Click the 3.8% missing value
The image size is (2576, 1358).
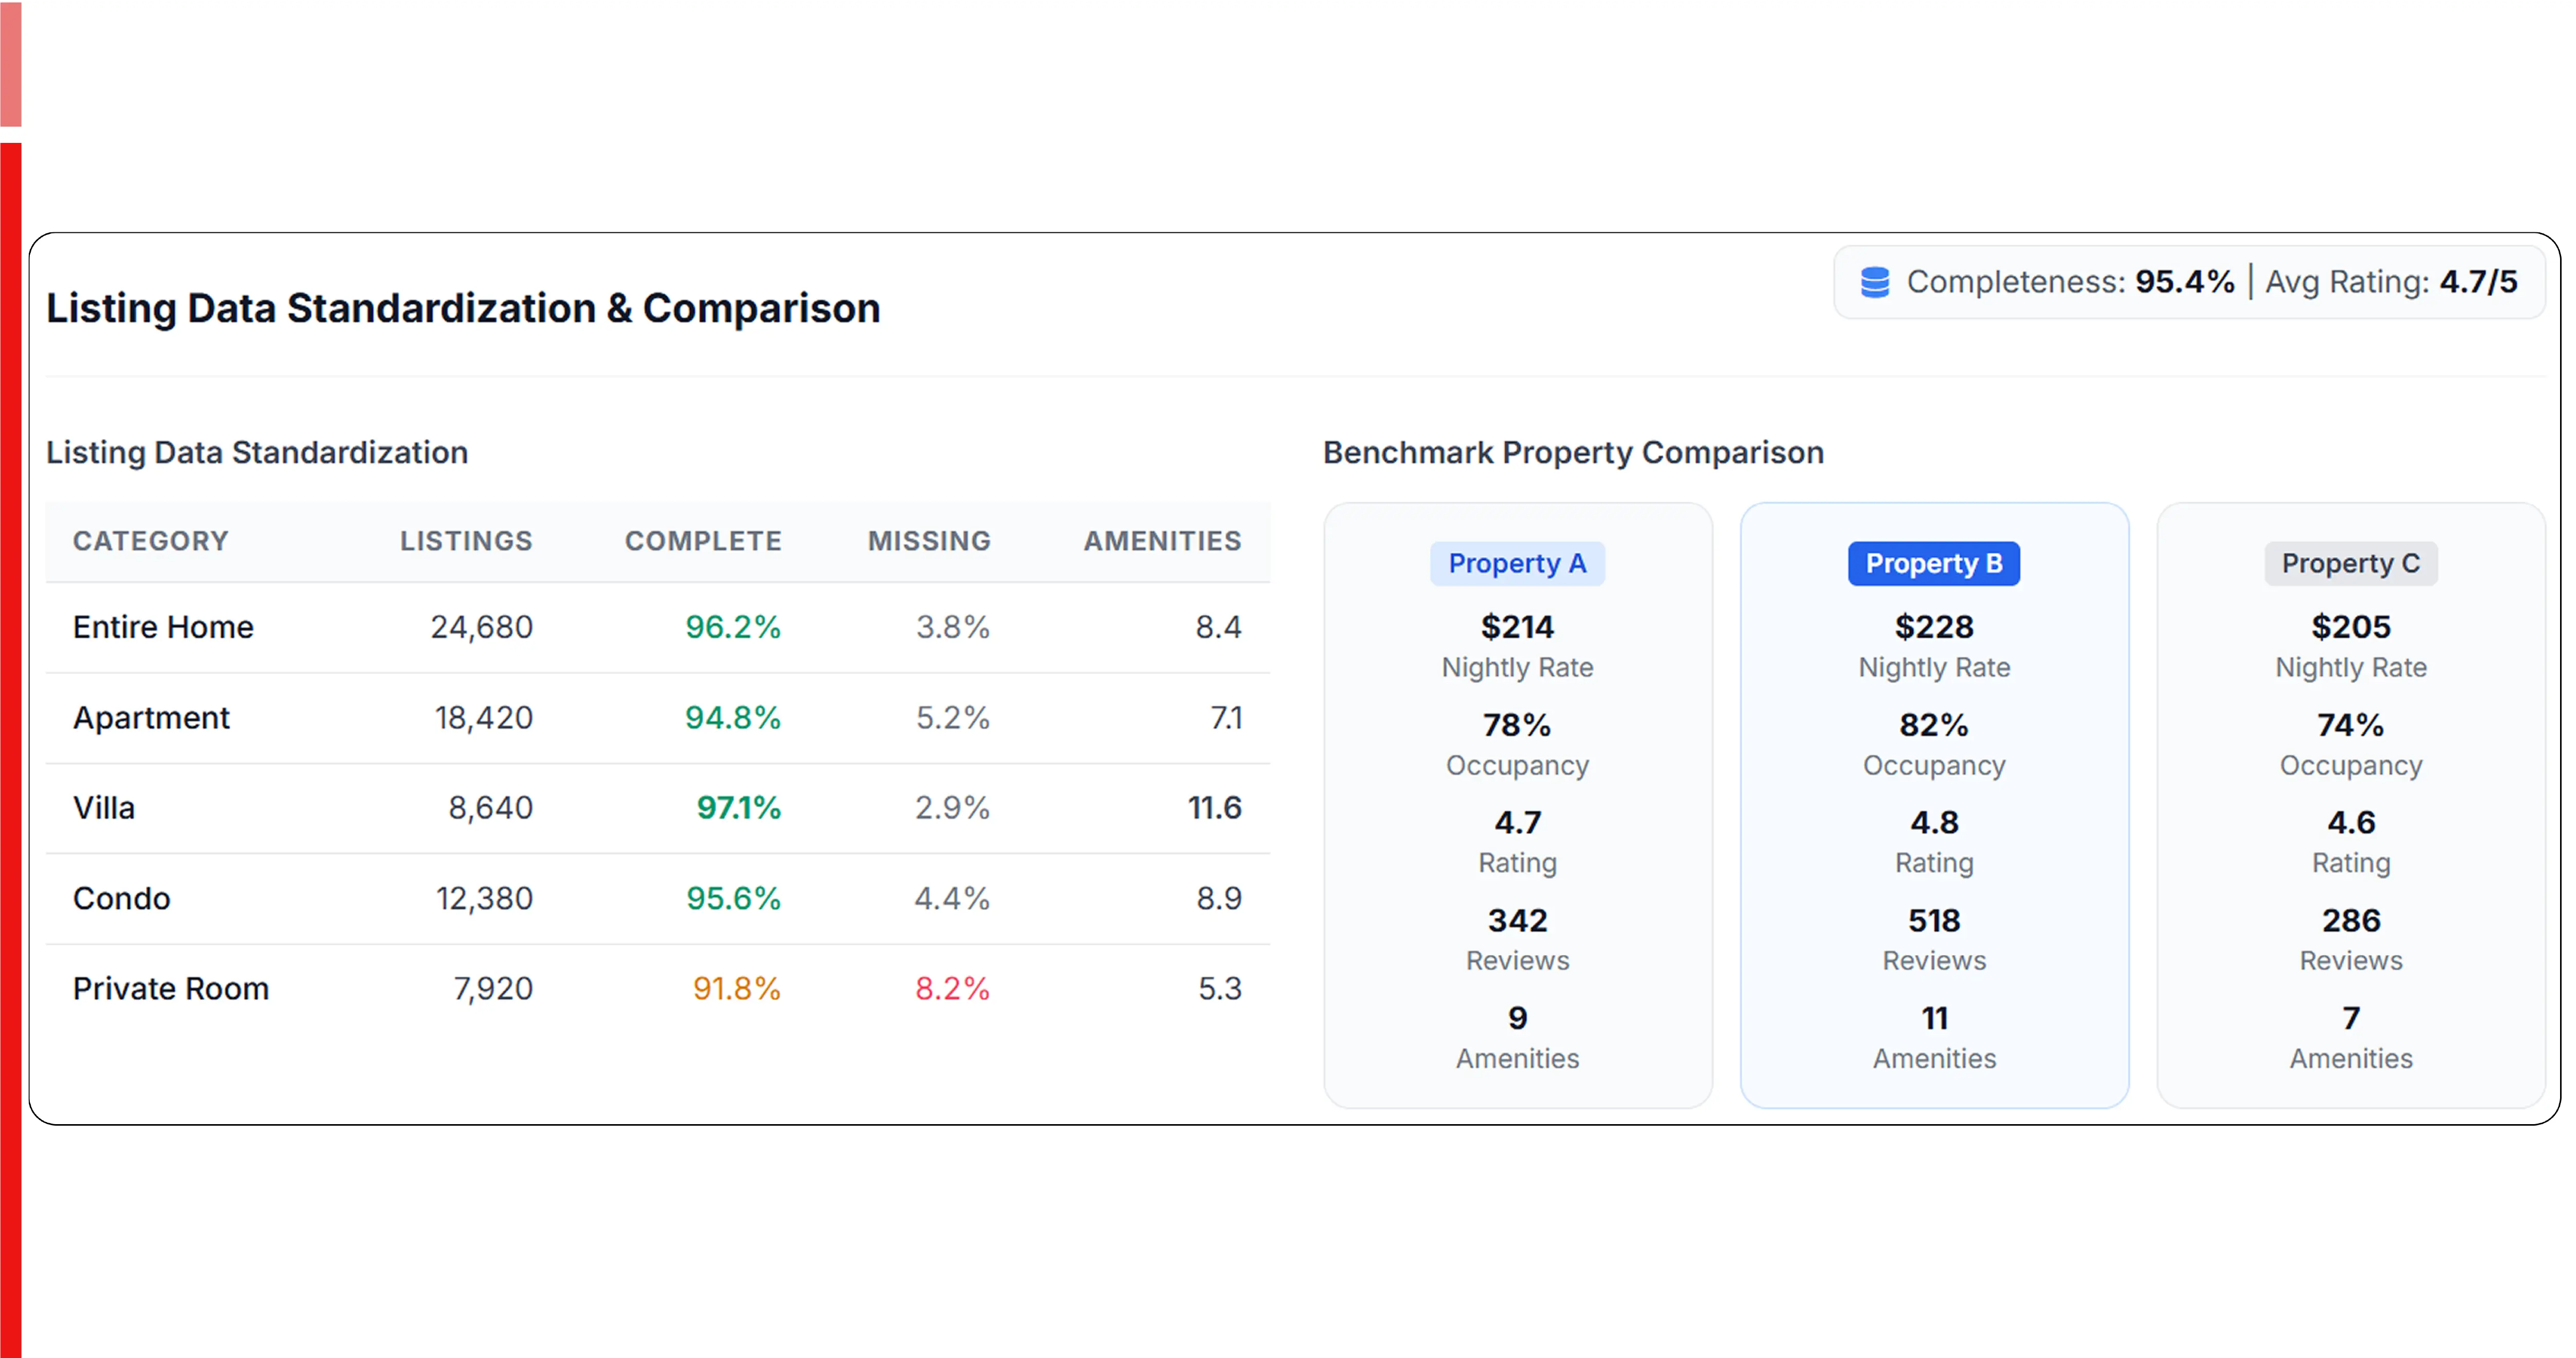953,627
